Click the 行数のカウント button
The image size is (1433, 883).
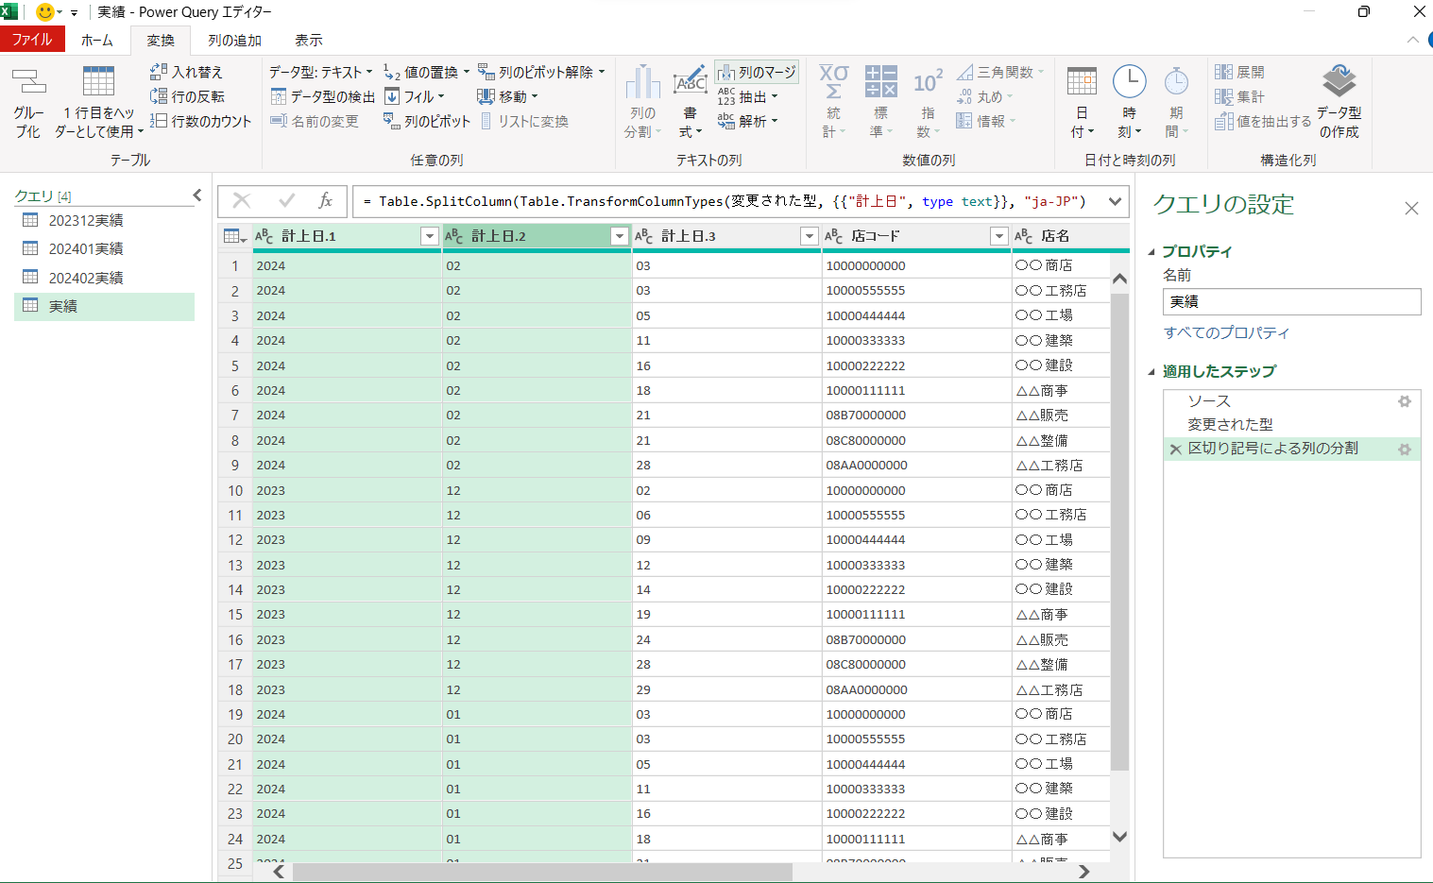(200, 121)
